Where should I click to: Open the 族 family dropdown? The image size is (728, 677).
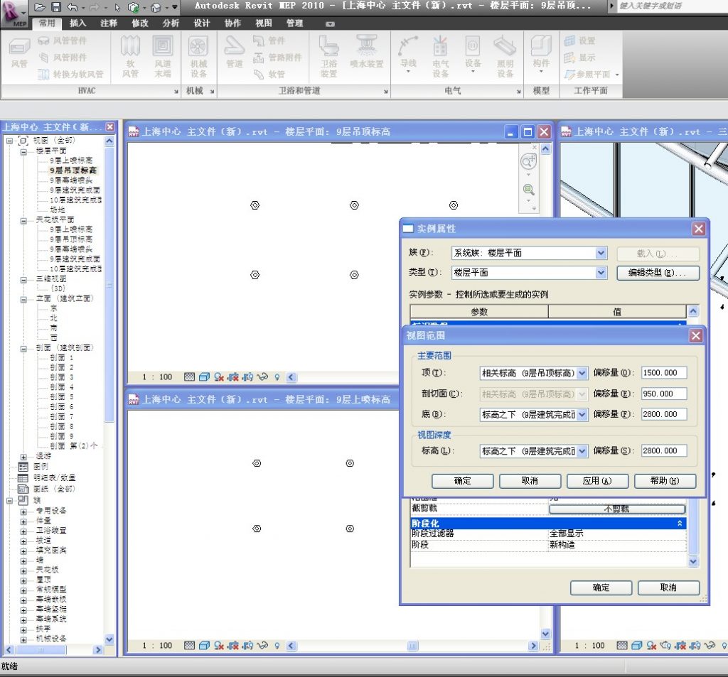click(601, 253)
